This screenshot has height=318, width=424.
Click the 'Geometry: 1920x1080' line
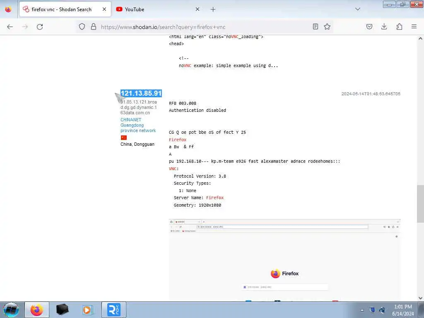click(x=198, y=205)
